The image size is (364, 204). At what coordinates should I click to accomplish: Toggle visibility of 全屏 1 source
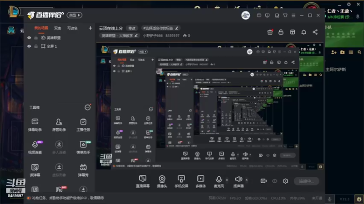pyautogui.click(x=29, y=46)
